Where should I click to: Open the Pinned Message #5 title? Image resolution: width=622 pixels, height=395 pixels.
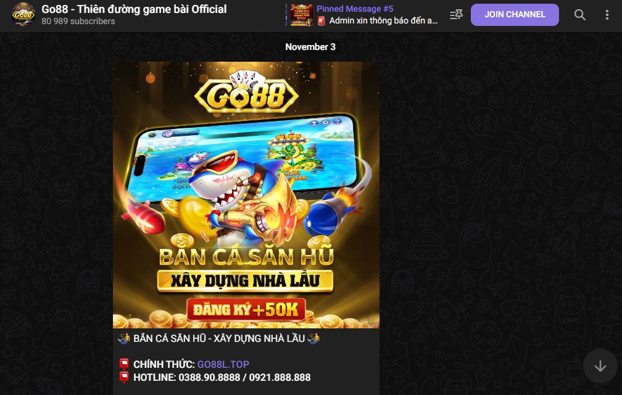[x=355, y=9]
